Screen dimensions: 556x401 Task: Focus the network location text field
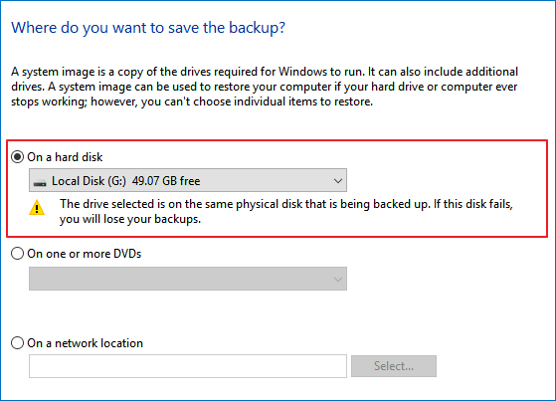point(188,366)
